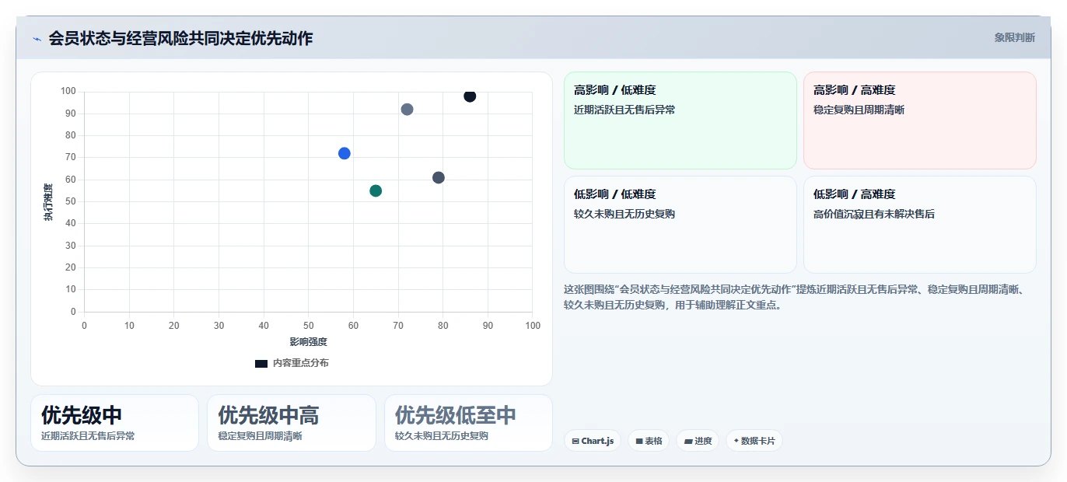The image size is (1067, 482).
Task: Select the 表格 tag chip
Action: [649, 441]
